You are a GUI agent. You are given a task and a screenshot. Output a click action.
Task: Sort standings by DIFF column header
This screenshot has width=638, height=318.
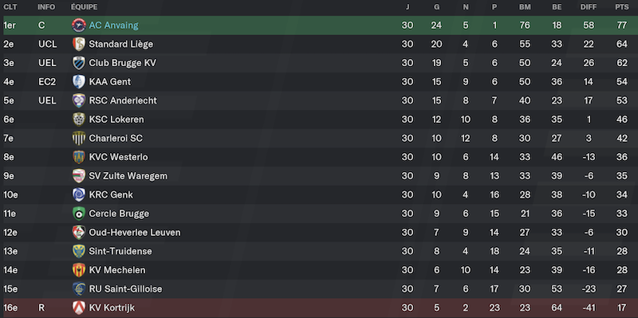pyautogui.click(x=589, y=7)
